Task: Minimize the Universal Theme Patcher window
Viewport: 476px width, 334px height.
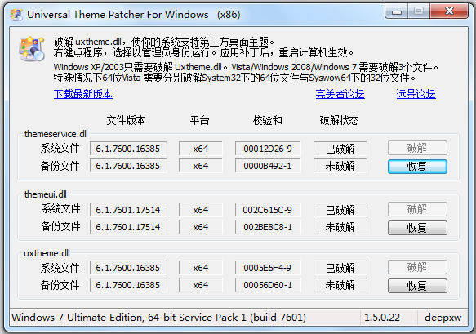Action: (397, 11)
